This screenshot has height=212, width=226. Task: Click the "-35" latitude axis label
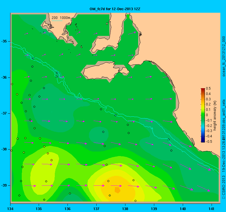click(4, 41)
